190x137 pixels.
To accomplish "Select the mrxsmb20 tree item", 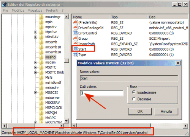I will coord(53,52).
